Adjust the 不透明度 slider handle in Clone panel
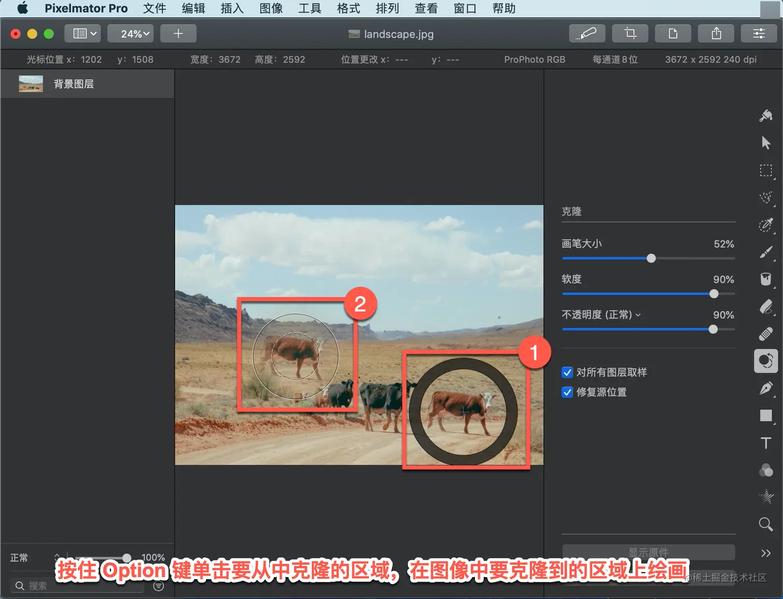The image size is (783, 599). [713, 330]
